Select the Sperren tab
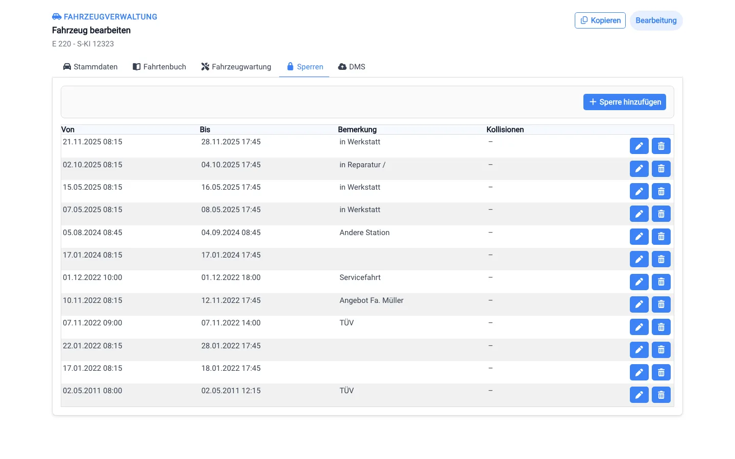735x459 pixels. 305,67
